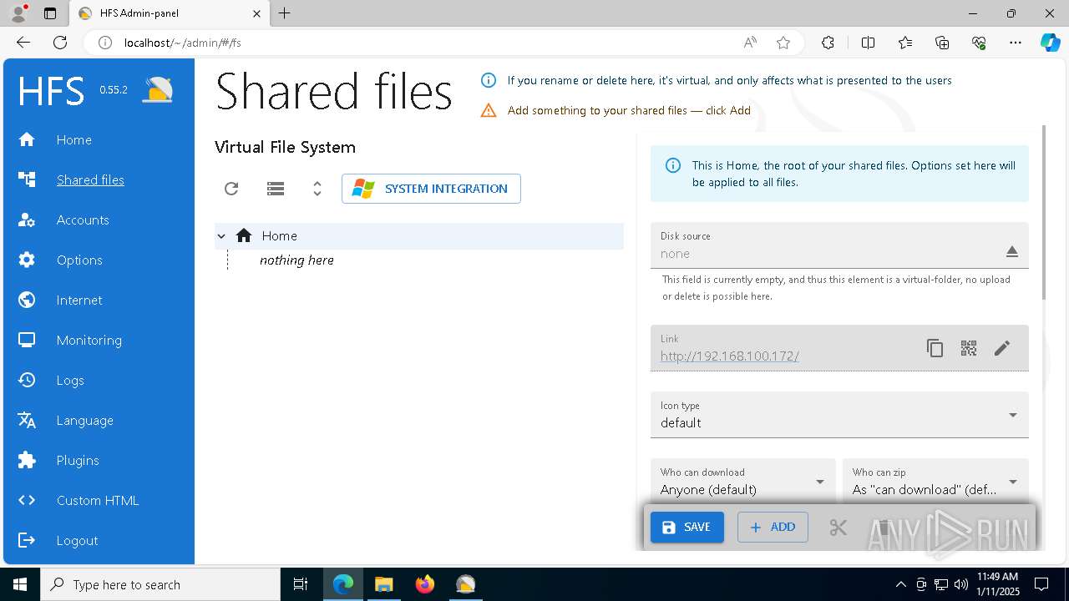Open Task View on taskbar
This screenshot has height=601, width=1069.
tap(301, 584)
